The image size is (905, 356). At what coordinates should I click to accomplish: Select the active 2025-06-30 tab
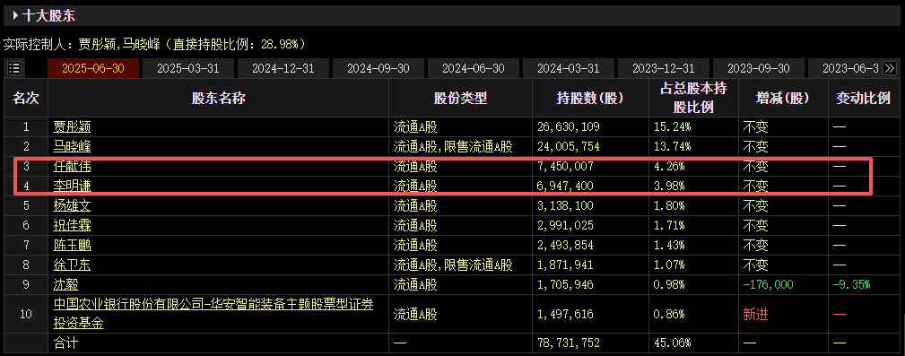pyautogui.click(x=93, y=68)
